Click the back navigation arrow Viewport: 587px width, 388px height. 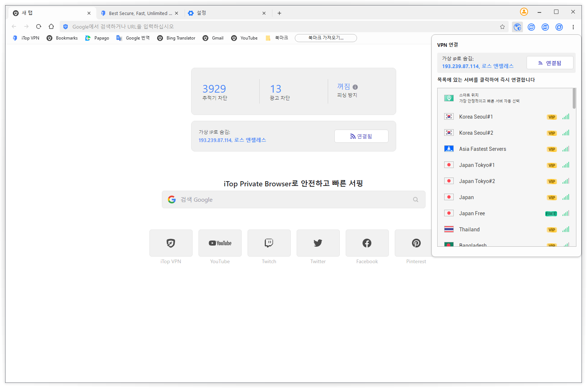[14, 26]
